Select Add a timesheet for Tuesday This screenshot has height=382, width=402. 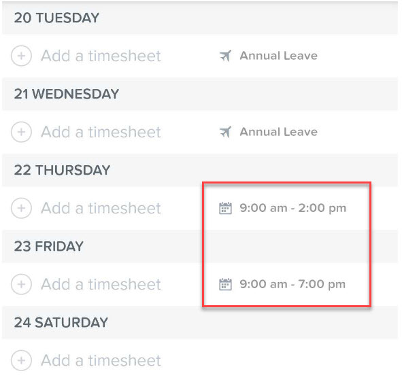coord(101,56)
